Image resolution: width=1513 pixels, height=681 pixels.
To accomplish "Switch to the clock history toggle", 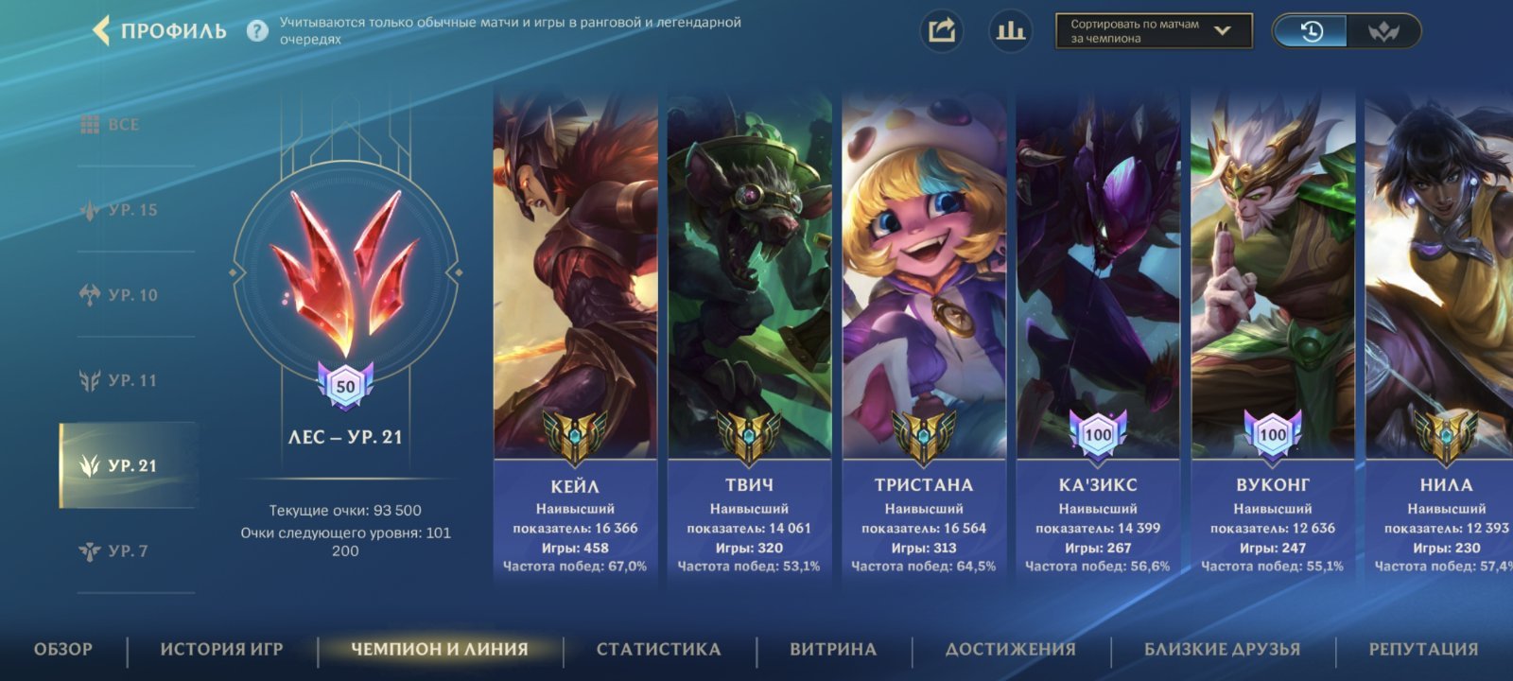I will tap(1312, 31).
